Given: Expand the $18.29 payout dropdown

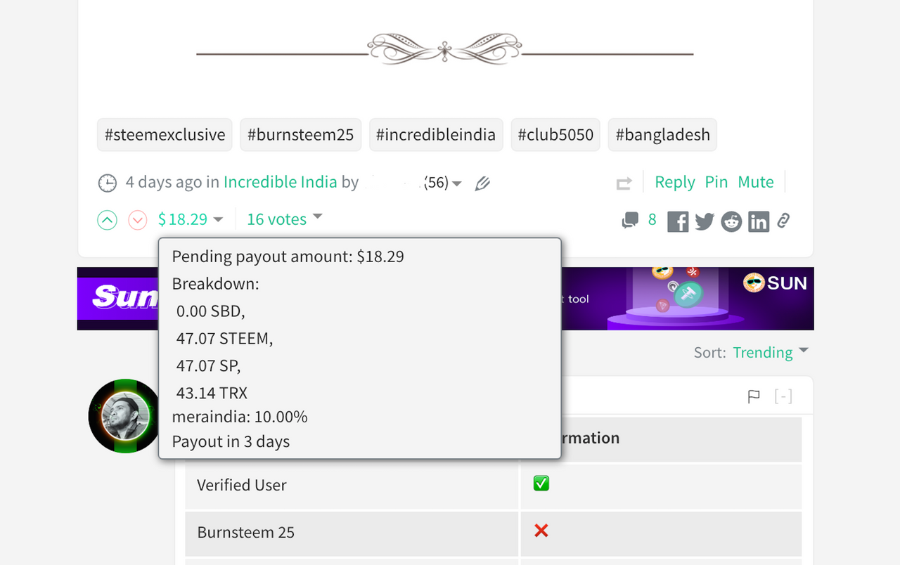Looking at the screenshot, I should pos(190,219).
